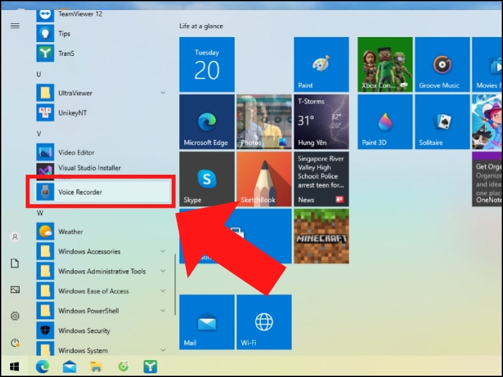Open the SketchBook tile
Image resolution: width=503 pixels, height=377 pixels.
coord(264,179)
